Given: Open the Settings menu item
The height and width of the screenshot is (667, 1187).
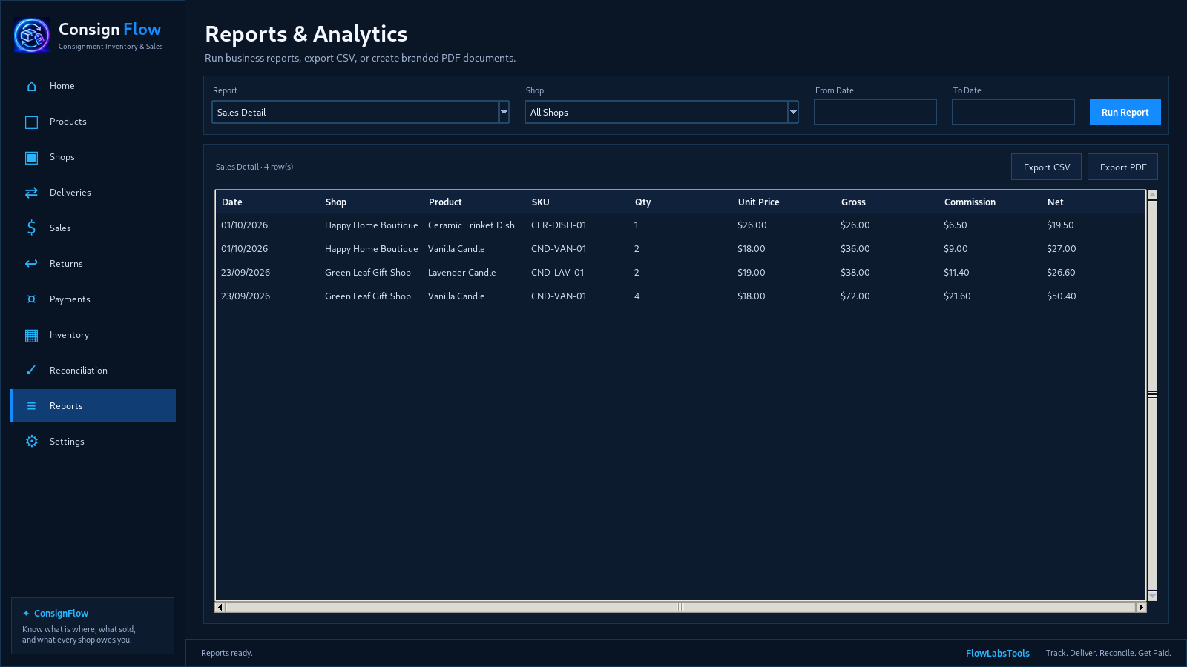Looking at the screenshot, I should pyautogui.click(x=93, y=442).
